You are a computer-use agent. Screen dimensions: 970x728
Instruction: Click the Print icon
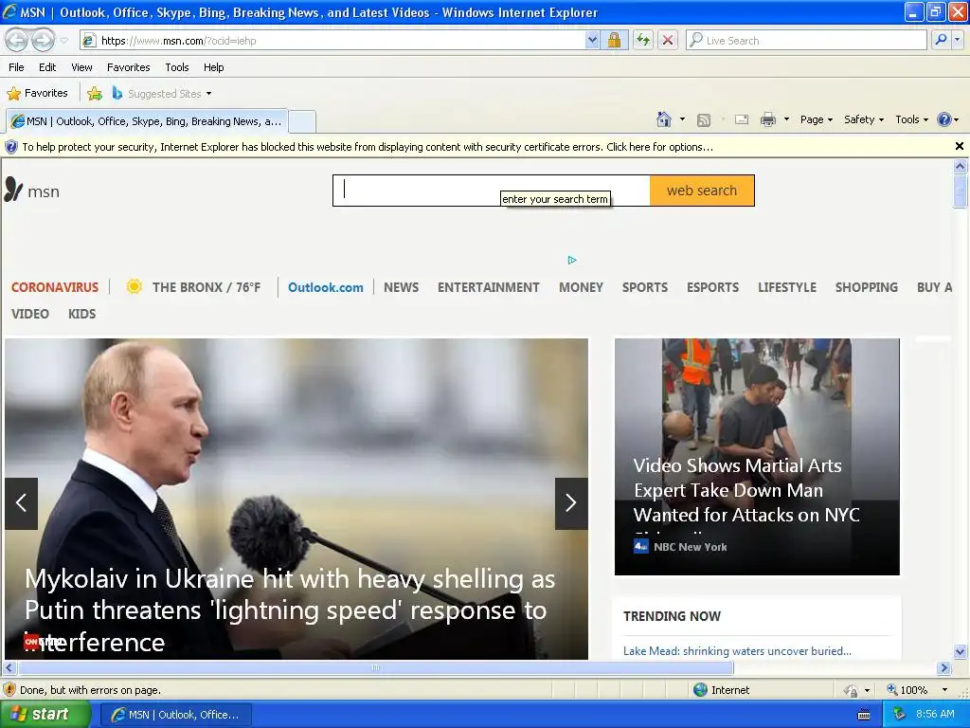(x=767, y=119)
